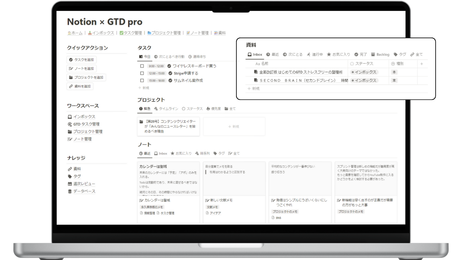462x260 pixels.
Task: Switch to the 優先度 tab in プロジェクト
Action: (x=214, y=109)
